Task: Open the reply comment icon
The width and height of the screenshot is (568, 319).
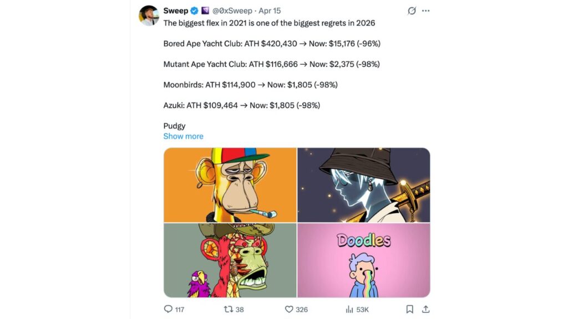Action: [x=169, y=309]
